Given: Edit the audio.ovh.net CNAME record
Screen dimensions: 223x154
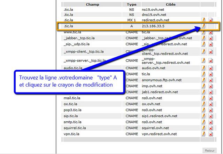Looking at the screenshot, I should [203, 68].
